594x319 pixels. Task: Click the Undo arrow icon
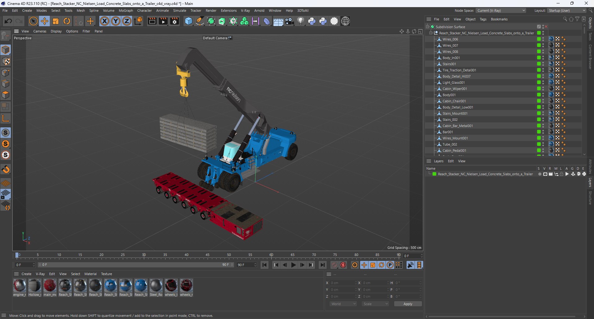click(8, 21)
